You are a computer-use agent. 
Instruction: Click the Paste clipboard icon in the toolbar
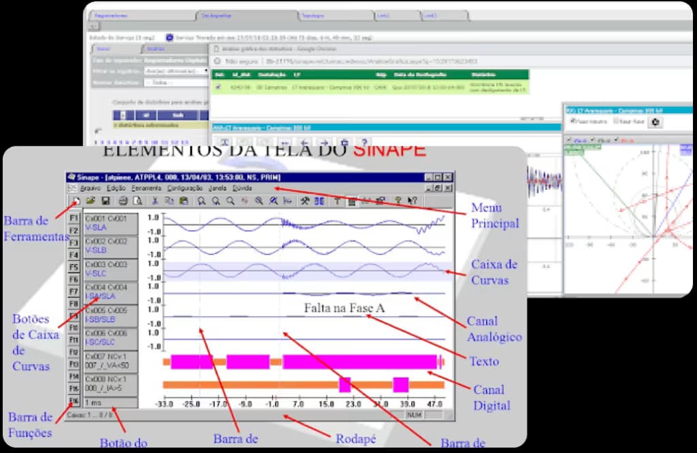184,201
